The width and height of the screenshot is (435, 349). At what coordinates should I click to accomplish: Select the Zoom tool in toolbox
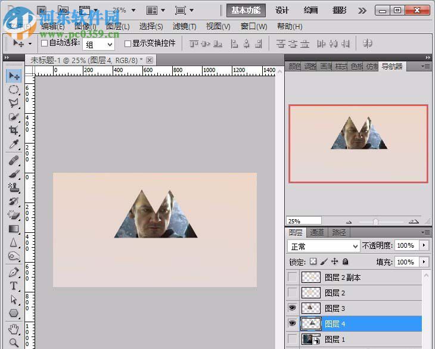click(x=14, y=342)
